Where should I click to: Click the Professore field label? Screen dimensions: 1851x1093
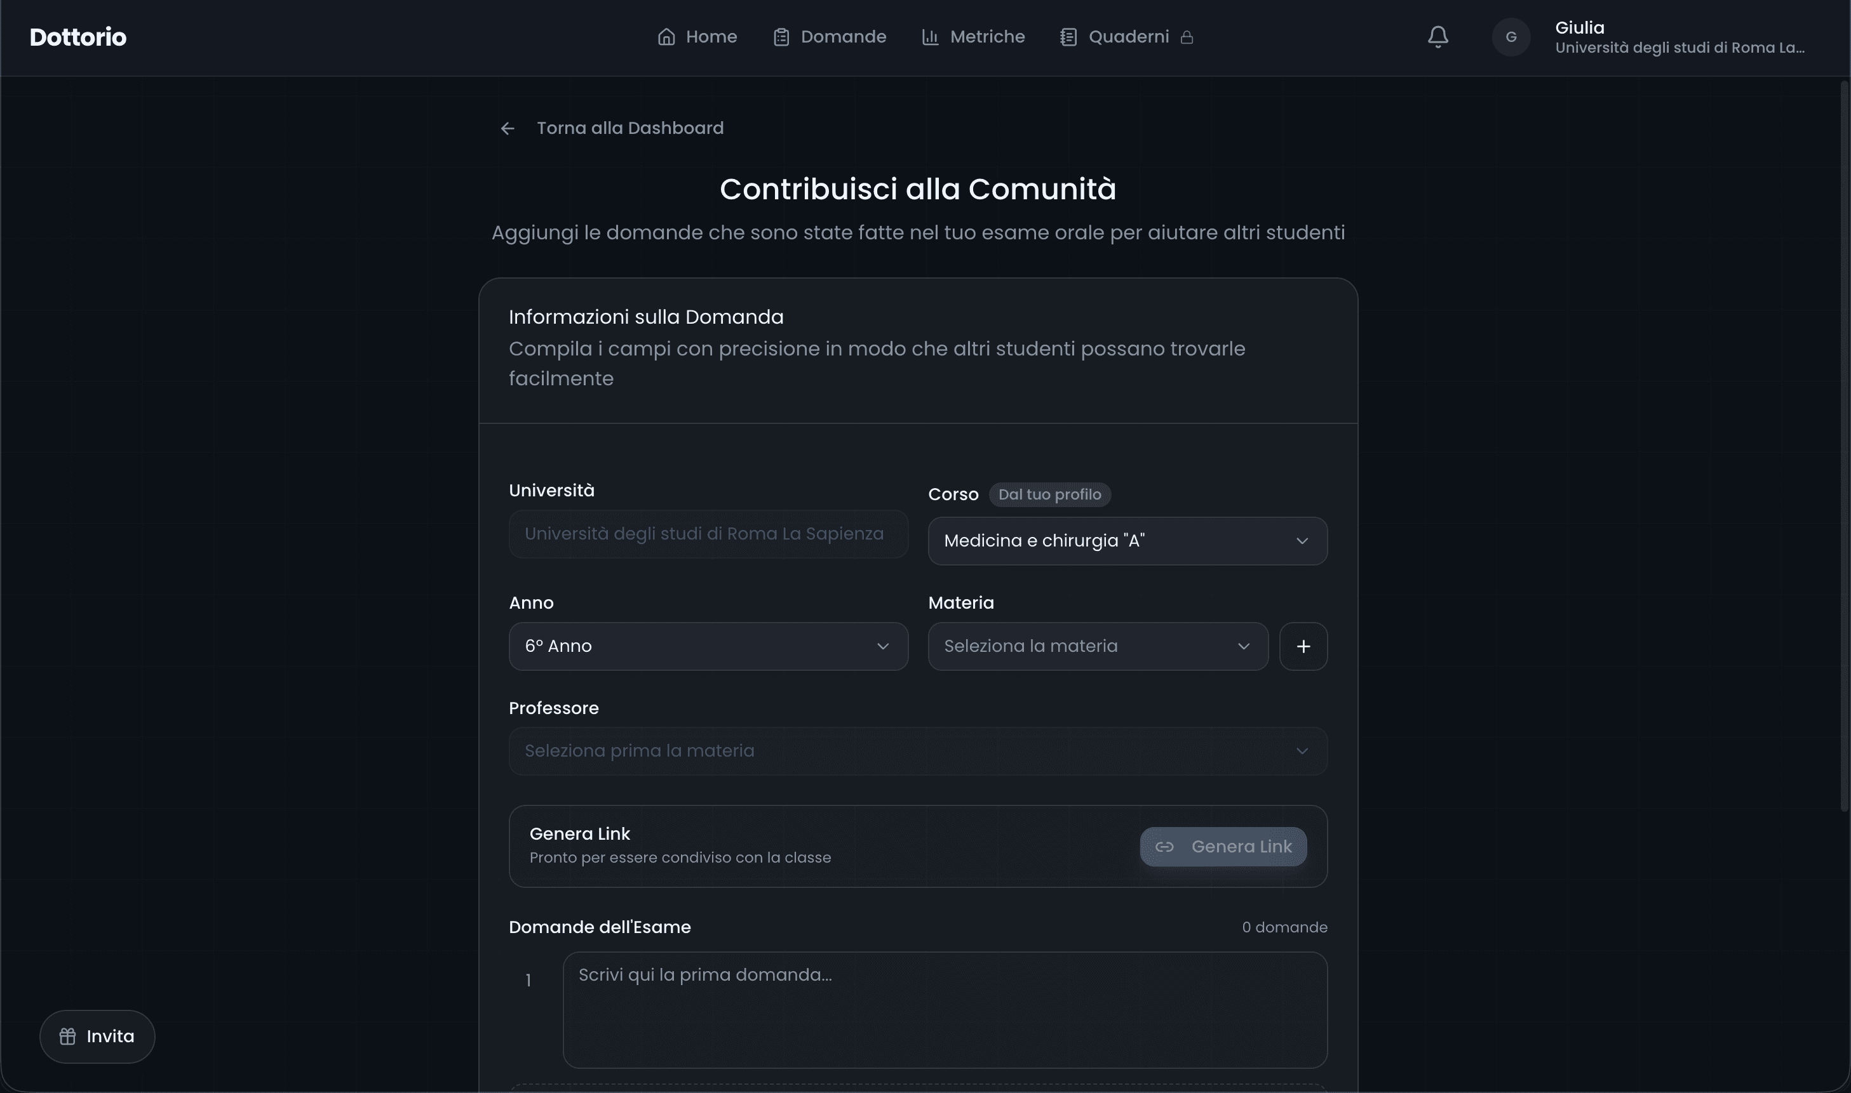[554, 708]
